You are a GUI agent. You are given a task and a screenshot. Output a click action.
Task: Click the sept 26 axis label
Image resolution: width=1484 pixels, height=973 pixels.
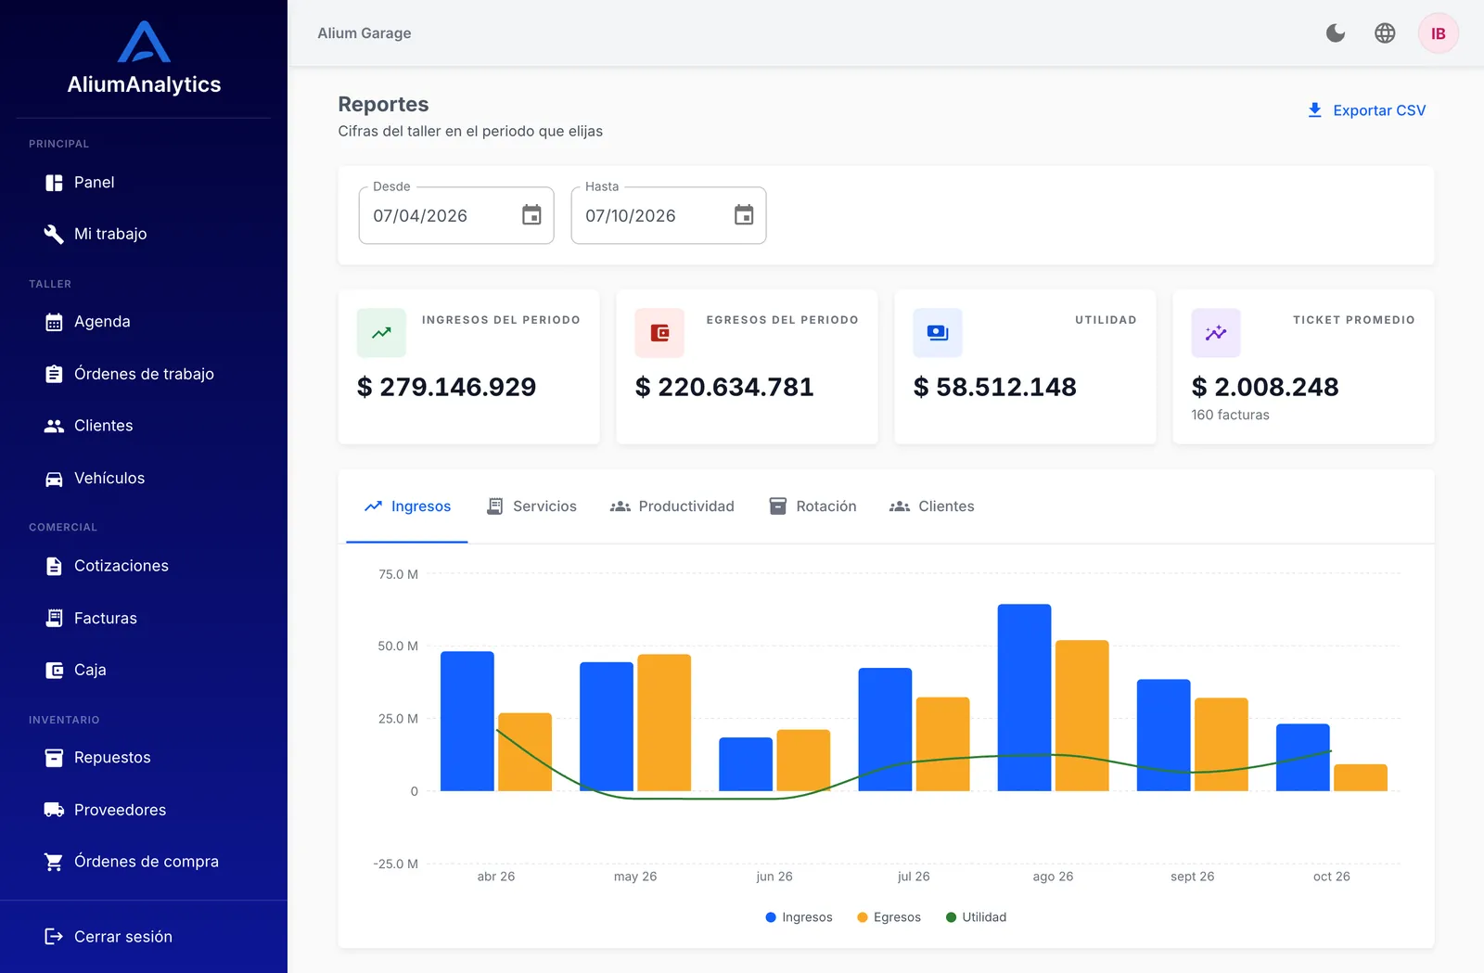point(1192,877)
